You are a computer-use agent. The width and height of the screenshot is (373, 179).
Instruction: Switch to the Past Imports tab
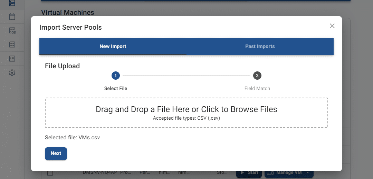point(260,46)
